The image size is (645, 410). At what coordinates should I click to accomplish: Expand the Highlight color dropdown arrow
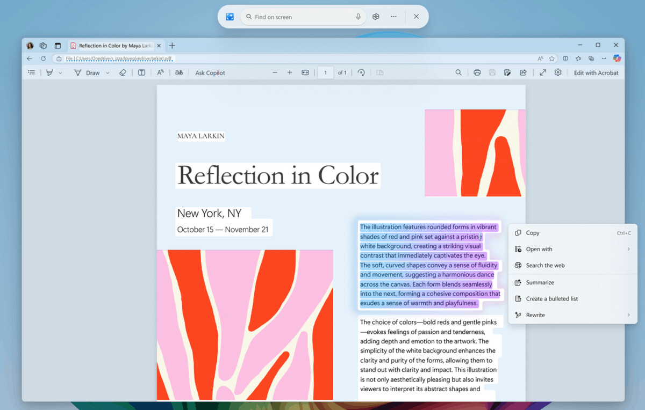[x=60, y=73]
